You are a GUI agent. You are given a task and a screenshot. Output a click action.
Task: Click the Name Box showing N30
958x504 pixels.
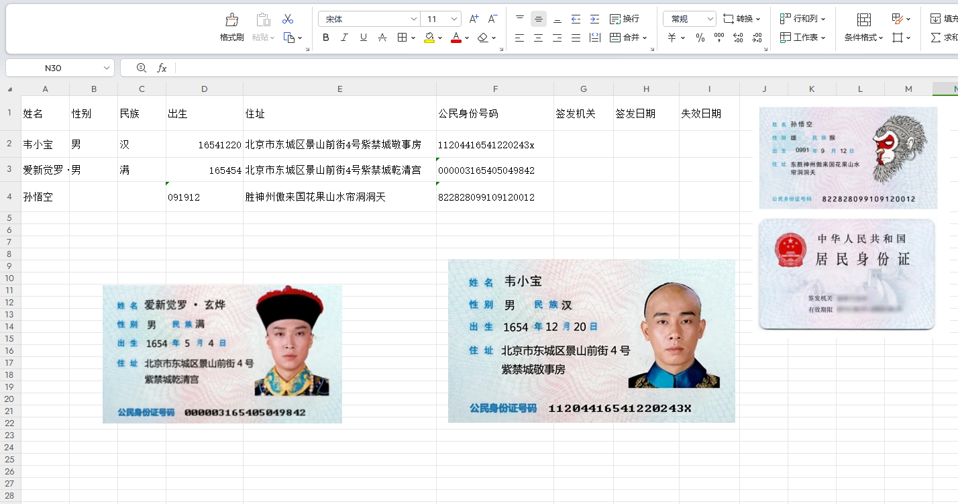point(53,68)
